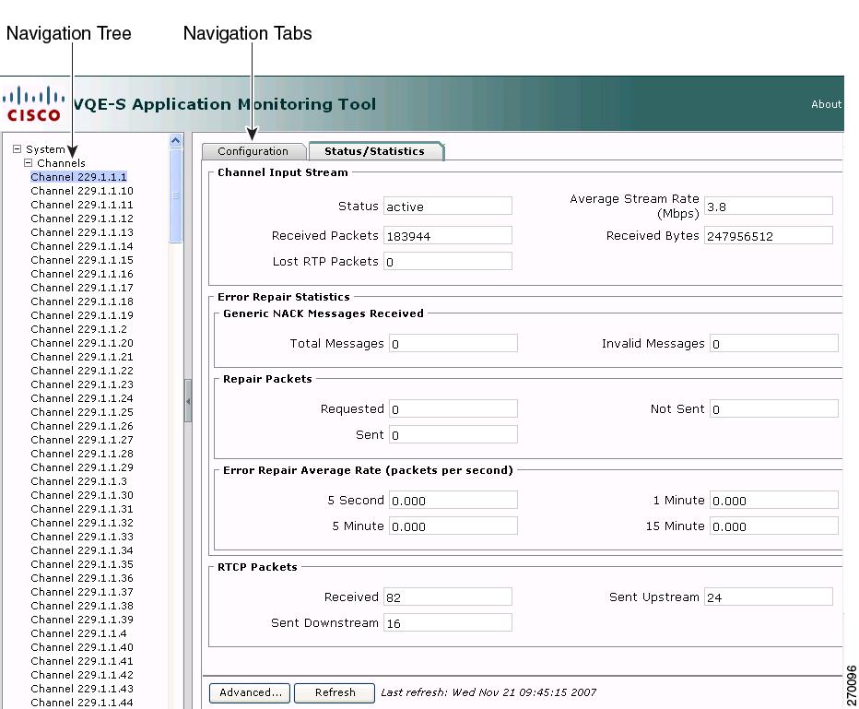Click the Lost RTP Packets field

click(448, 261)
